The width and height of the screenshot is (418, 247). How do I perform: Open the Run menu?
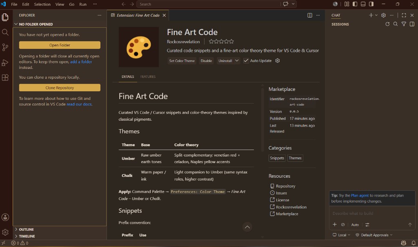tap(83, 4)
